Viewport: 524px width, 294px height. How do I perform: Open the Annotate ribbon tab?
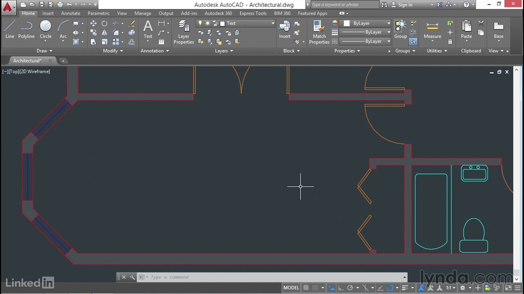point(70,13)
